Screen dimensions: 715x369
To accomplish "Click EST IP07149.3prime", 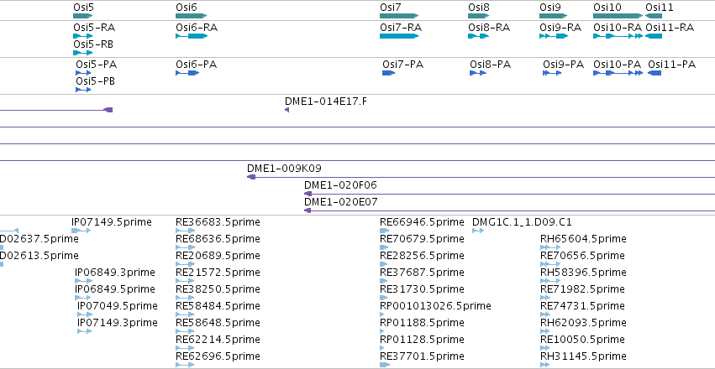I will [85, 331].
